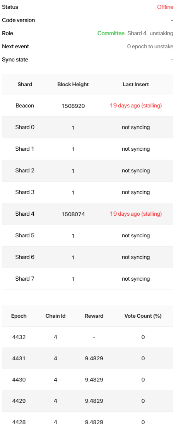Select the green Committee role label
Viewport: 176px width, 431px height.
point(111,33)
